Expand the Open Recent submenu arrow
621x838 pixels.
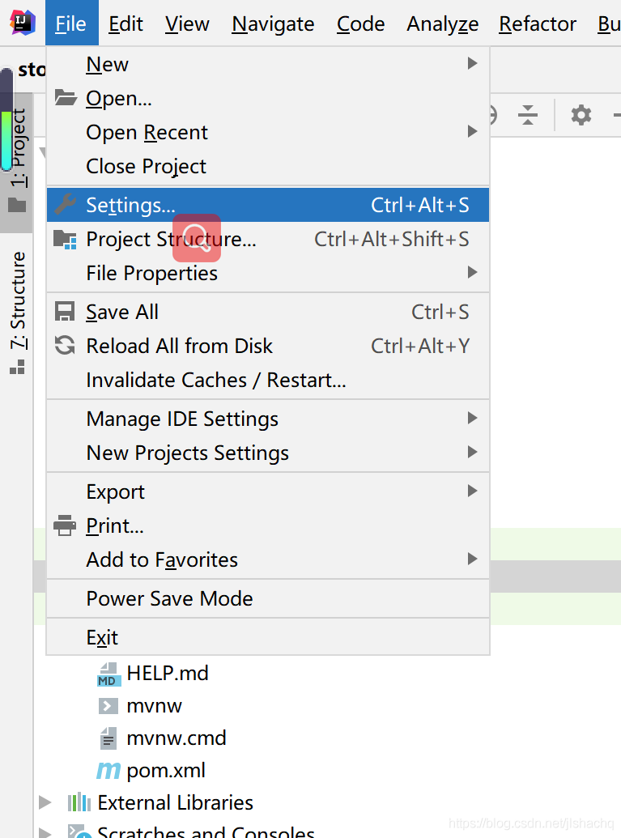click(x=472, y=131)
